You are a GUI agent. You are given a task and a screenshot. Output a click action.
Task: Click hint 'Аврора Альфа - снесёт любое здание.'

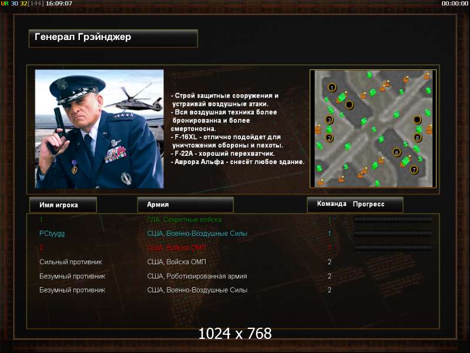pos(238,162)
